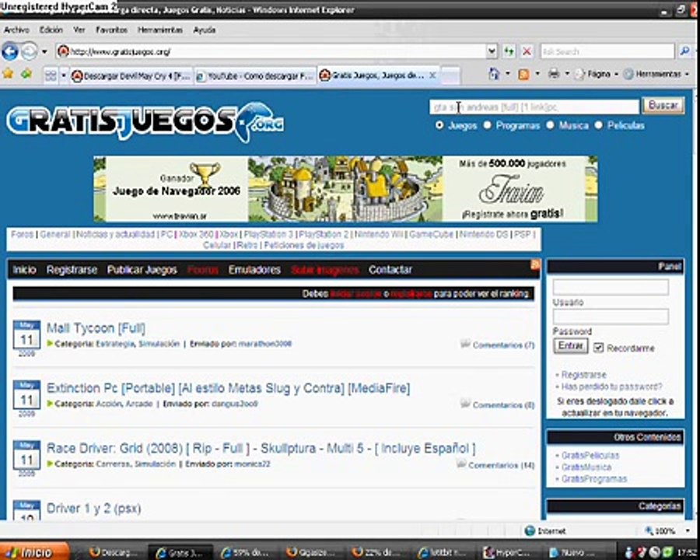Open the Archivo menu
Viewport: 700px width, 560px height.
16,30
